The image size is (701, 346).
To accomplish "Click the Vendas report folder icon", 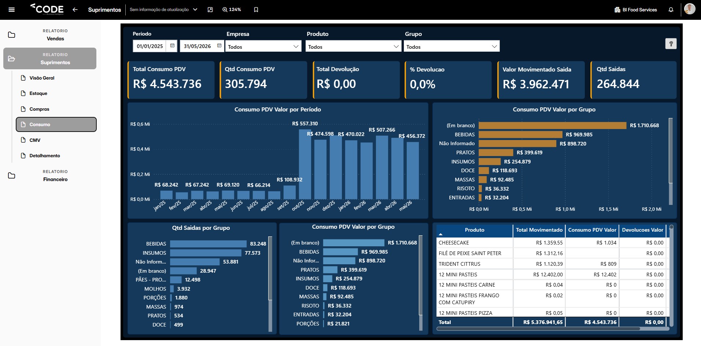I will pos(12,35).
